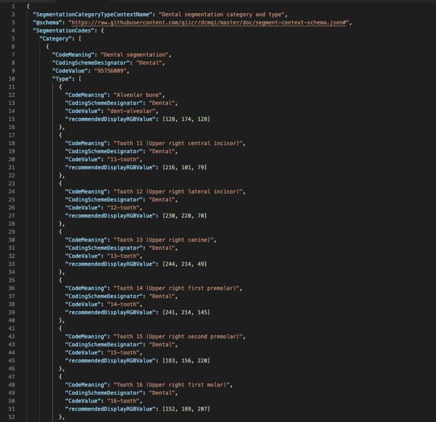Click the "Type" key on line 10
The image size is (436, 422).
62,79
